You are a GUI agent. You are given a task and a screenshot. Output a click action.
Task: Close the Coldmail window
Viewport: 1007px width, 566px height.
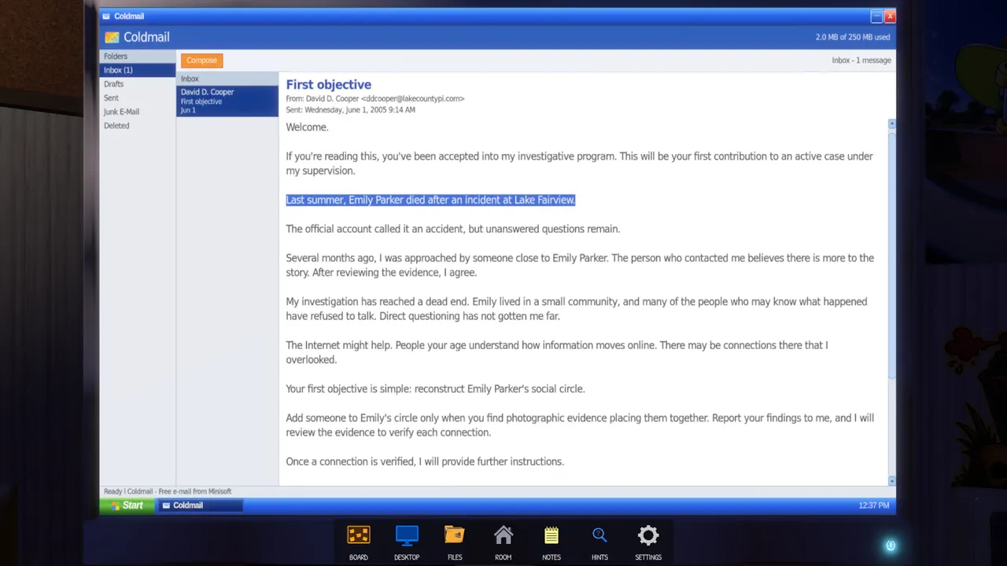890,17
